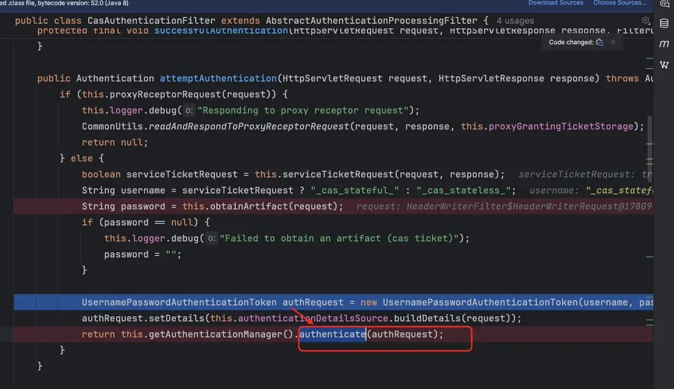
Task: Click the authenticationDetailsSource field
Action: point(313,318)
